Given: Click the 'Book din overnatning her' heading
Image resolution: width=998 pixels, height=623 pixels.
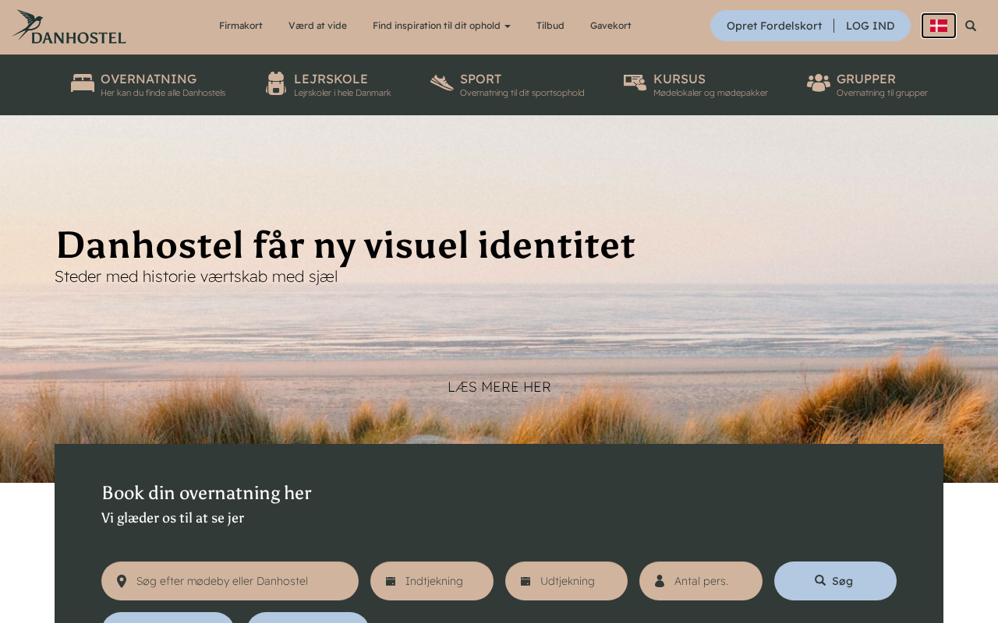Looking at the screenshot, I should pos(207,493).
